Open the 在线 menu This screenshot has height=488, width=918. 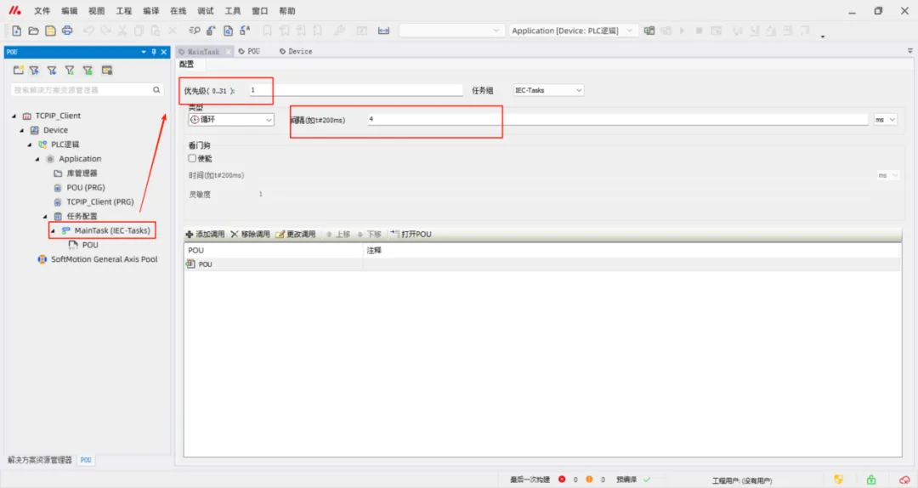[x=178, y=10]
